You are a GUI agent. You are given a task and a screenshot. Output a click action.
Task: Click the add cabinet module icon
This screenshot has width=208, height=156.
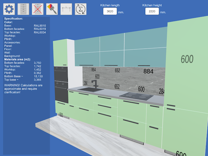coord(23,9)
